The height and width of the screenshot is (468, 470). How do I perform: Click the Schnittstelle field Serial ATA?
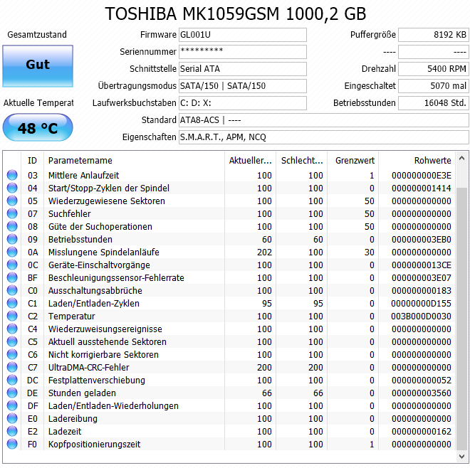243,69
